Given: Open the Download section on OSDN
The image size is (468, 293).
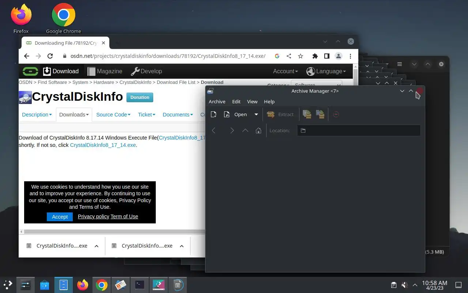Looking at the screenshot, I should (61, 71).
